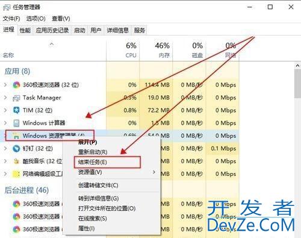Open the 查看(V) menu
The image size is (301, 238).
(61, 19)
